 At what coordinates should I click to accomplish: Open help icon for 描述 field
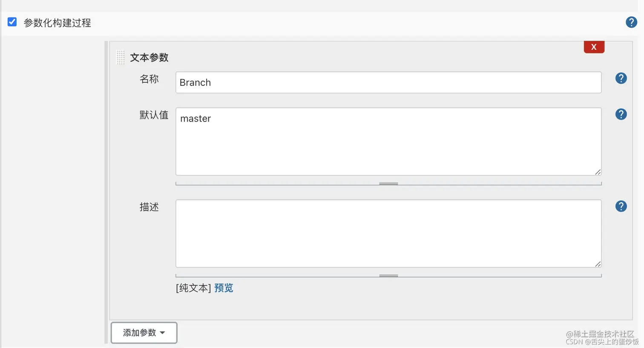click(x=621, y=206)
